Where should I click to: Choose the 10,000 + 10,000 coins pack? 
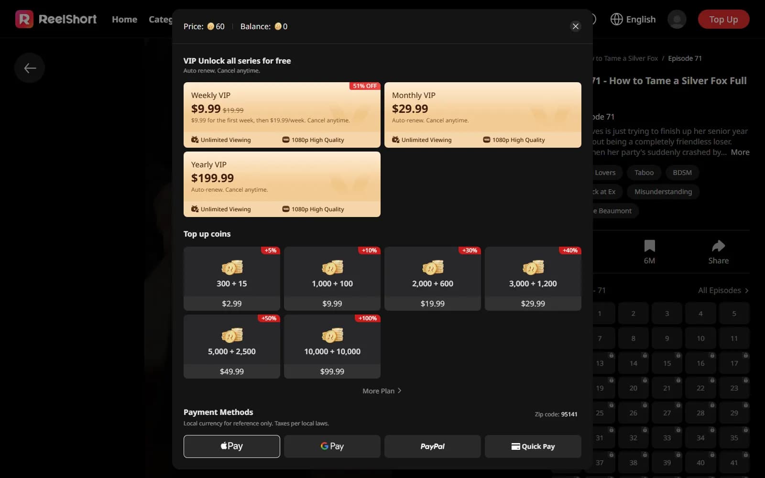(x=332, y=347)
